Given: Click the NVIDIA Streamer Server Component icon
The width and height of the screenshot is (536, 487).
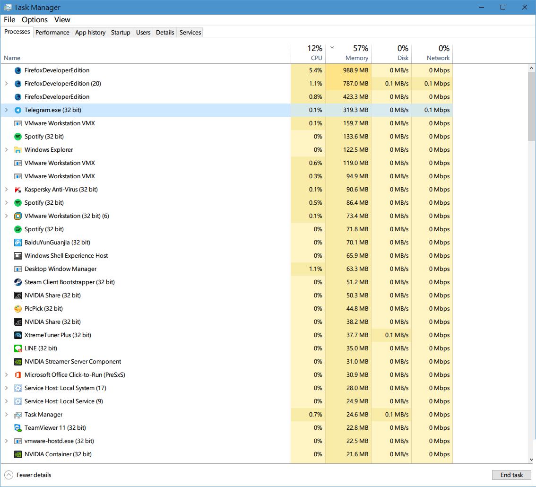Looking at the screenshot, I should pyautogui.click(x=18, y=362).
